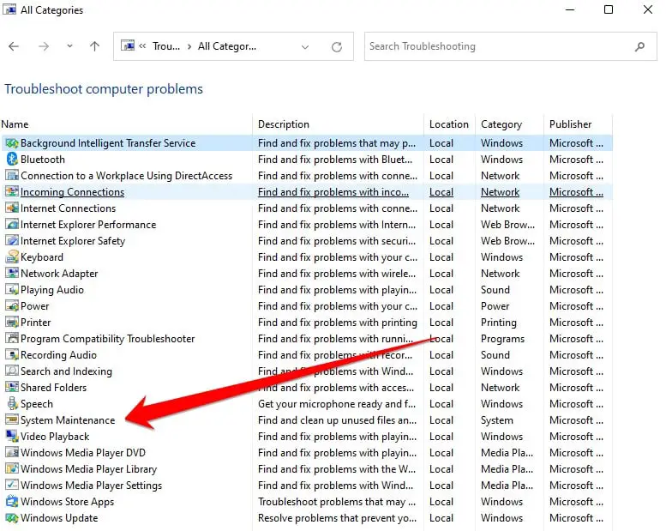Screen dimensions: 666x531
Task: Click 'Find and fix problems with wirele...'
Action: [x=337, y=274]
